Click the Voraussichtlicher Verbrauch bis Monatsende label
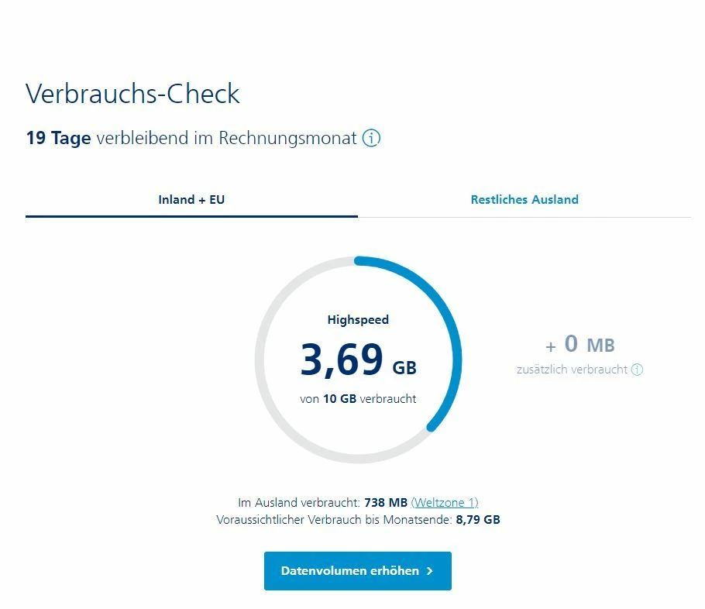The image size is (705, 609). coord(334,520)
